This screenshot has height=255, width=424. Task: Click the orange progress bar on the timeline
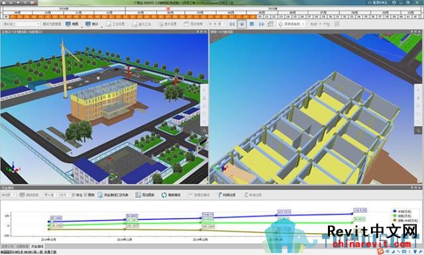[132, 17]
